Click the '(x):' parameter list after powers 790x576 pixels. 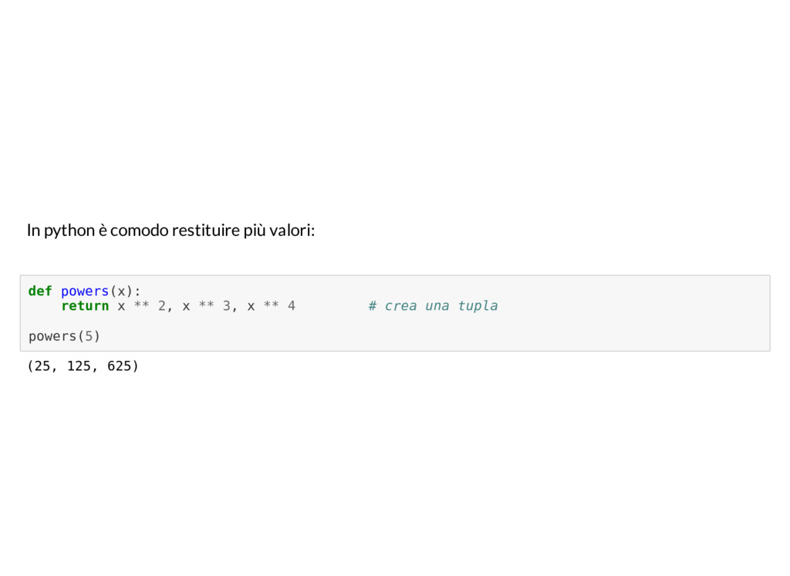(125, 291)
